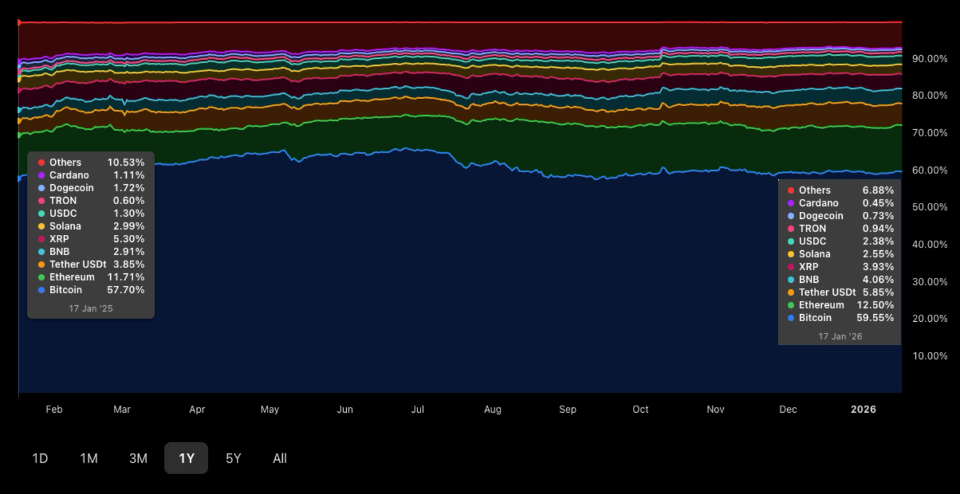
Task: Expand the 17 Jan '25 tooltip details
Action: tap(90, 308)
